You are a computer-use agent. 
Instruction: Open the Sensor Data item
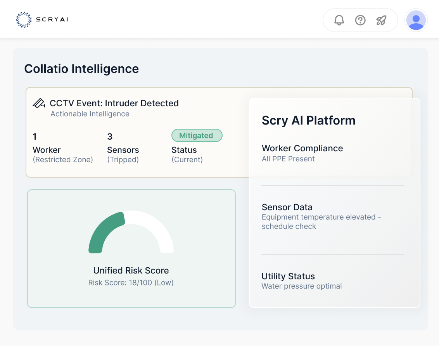pyautogui.click(x=287, y=207)
